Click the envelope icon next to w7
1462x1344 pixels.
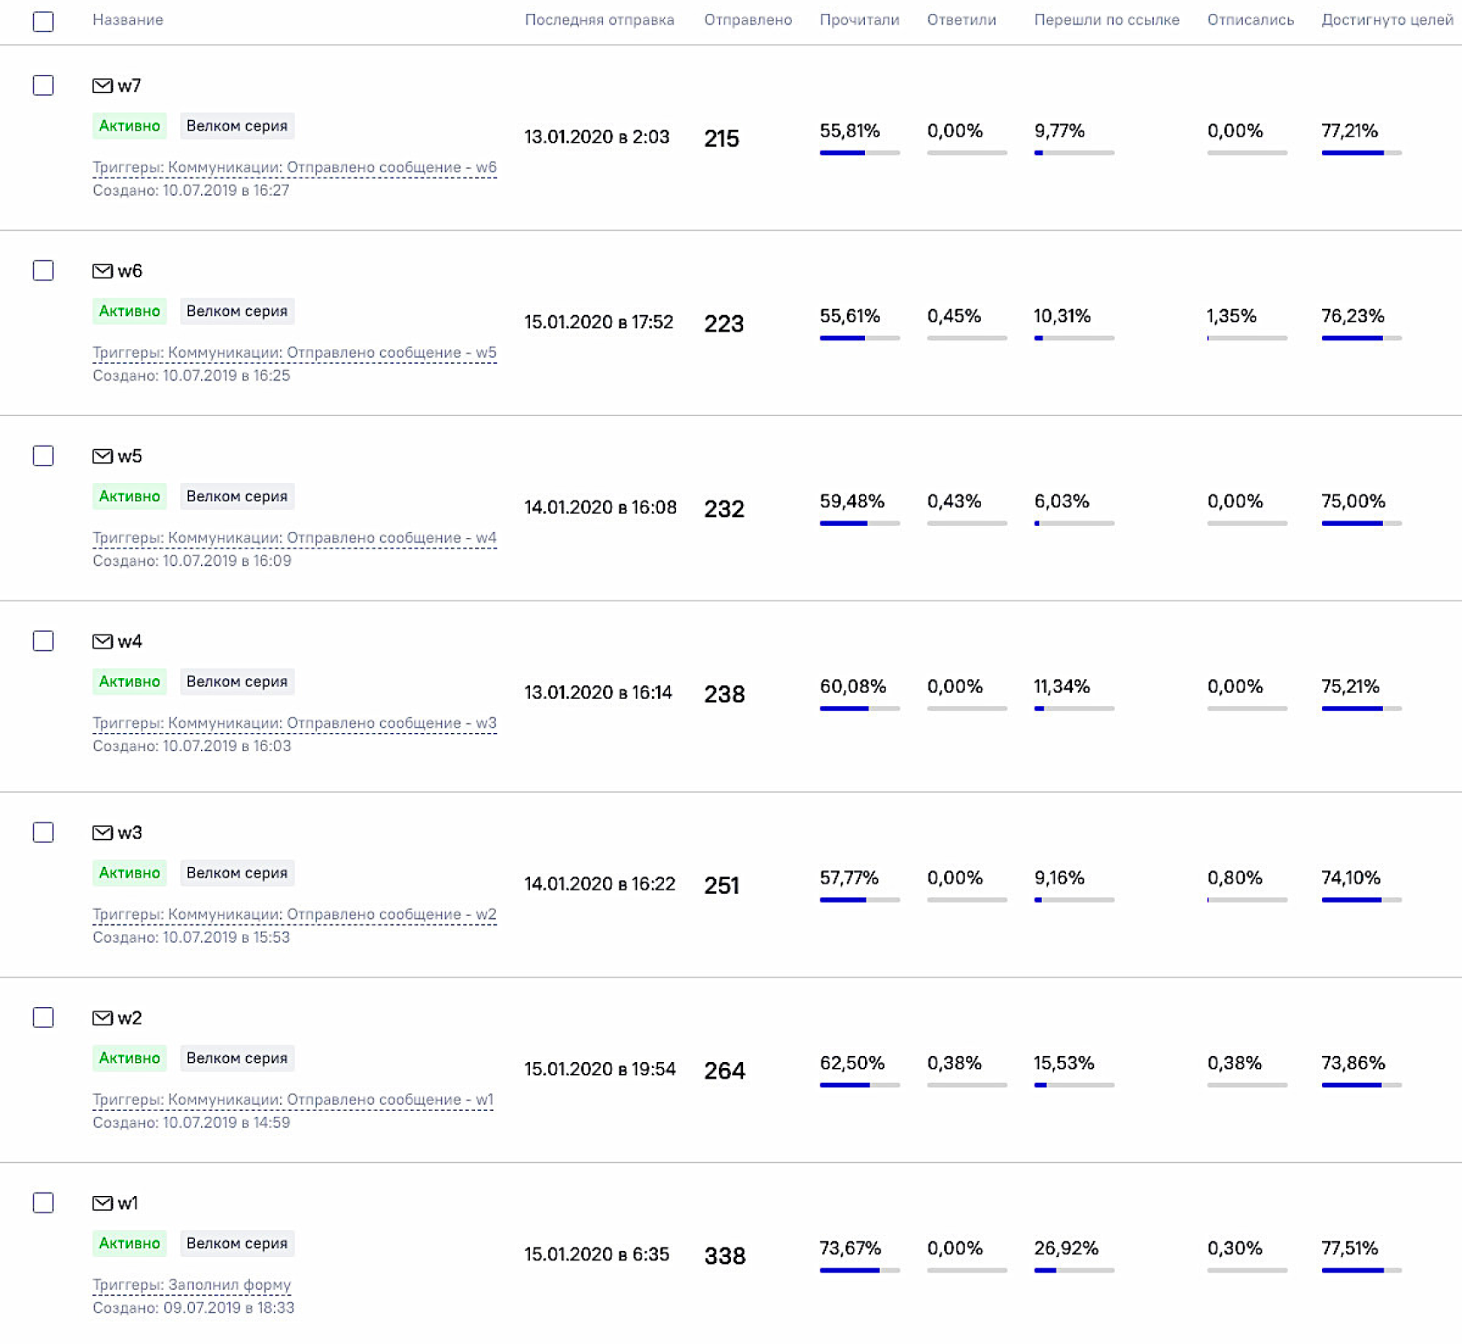pos(102,85)
